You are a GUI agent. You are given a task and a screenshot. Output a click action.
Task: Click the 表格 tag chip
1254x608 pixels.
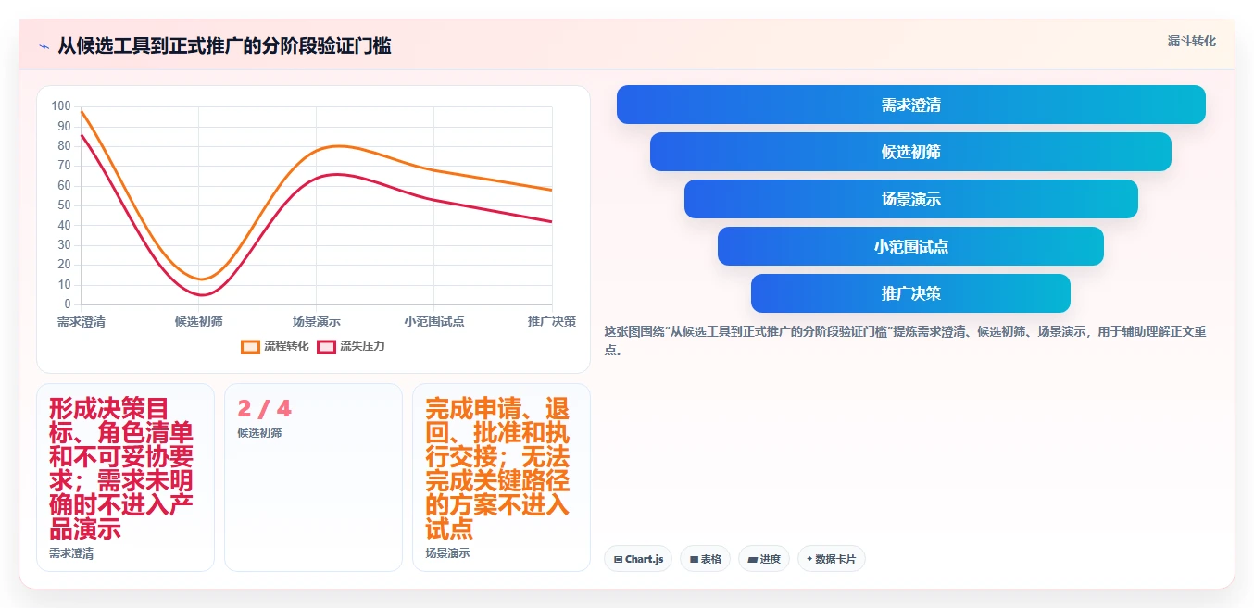point(705,559)
